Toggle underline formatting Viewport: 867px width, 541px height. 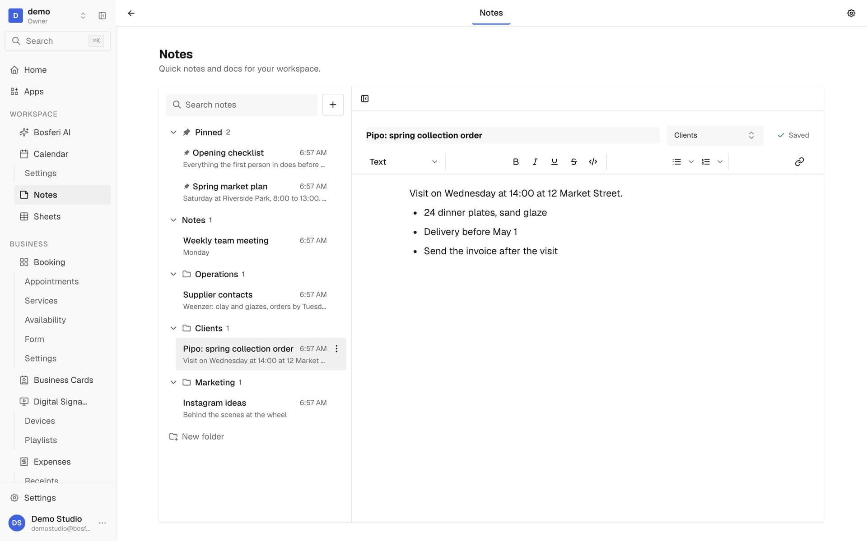554,162
